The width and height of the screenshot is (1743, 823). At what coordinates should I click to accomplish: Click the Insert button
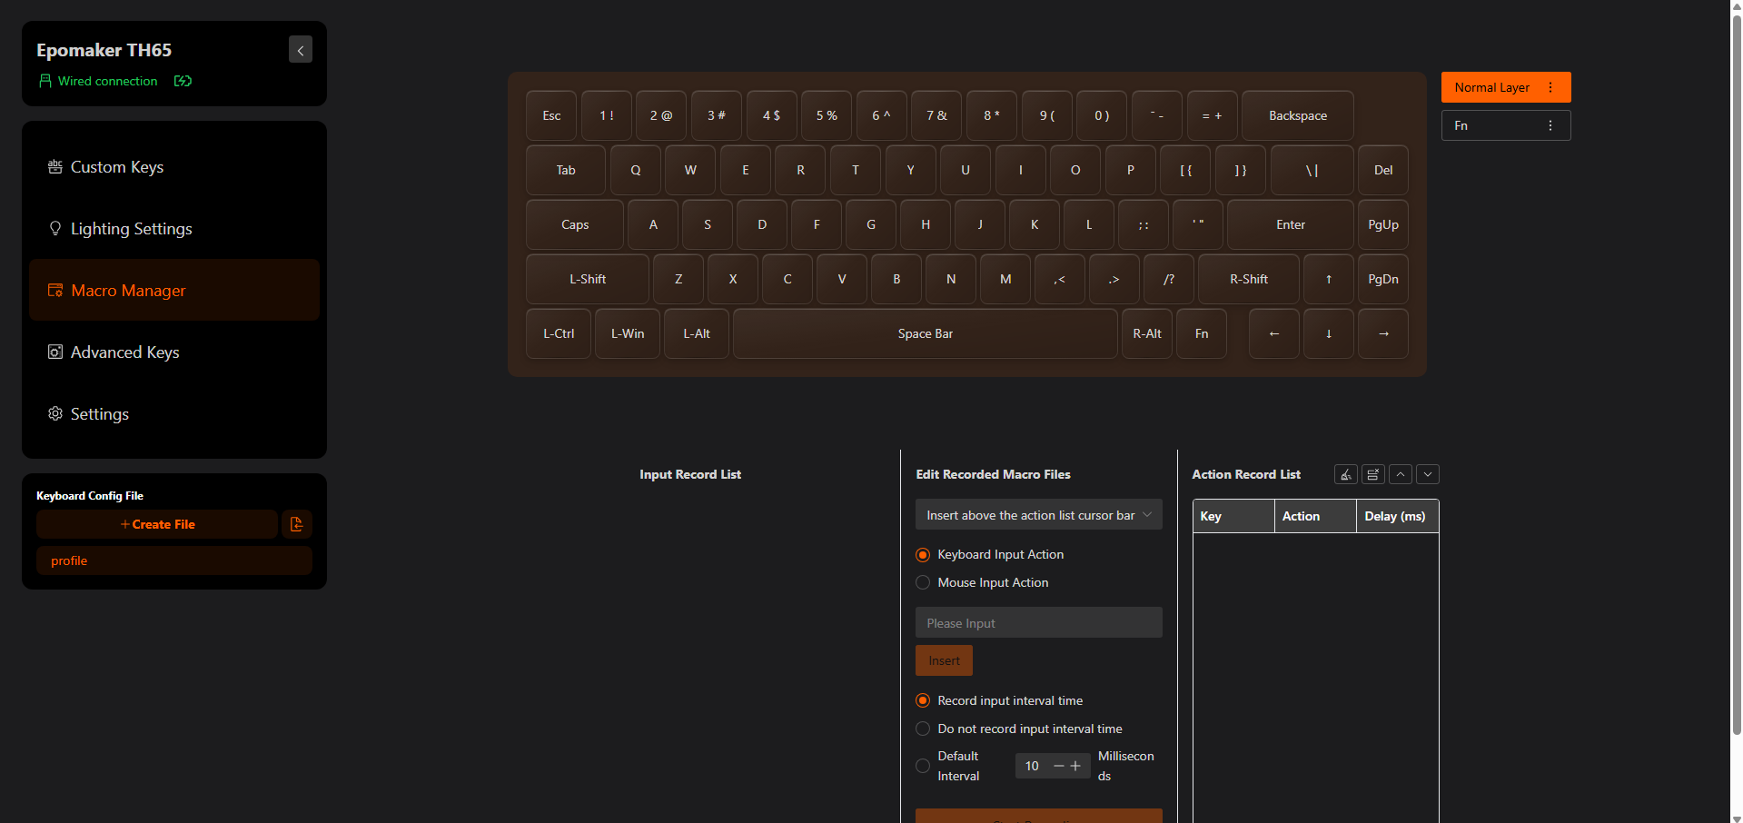(x=944, y=660)
